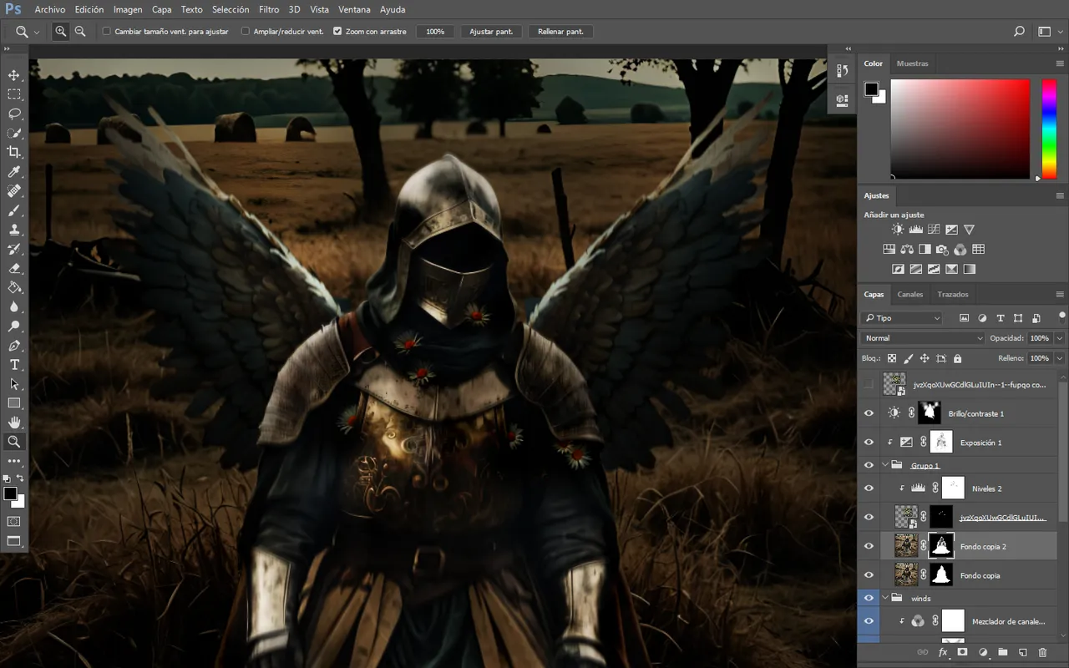Select the Move tool
The image size is (1069, 668).
point(14,75)
